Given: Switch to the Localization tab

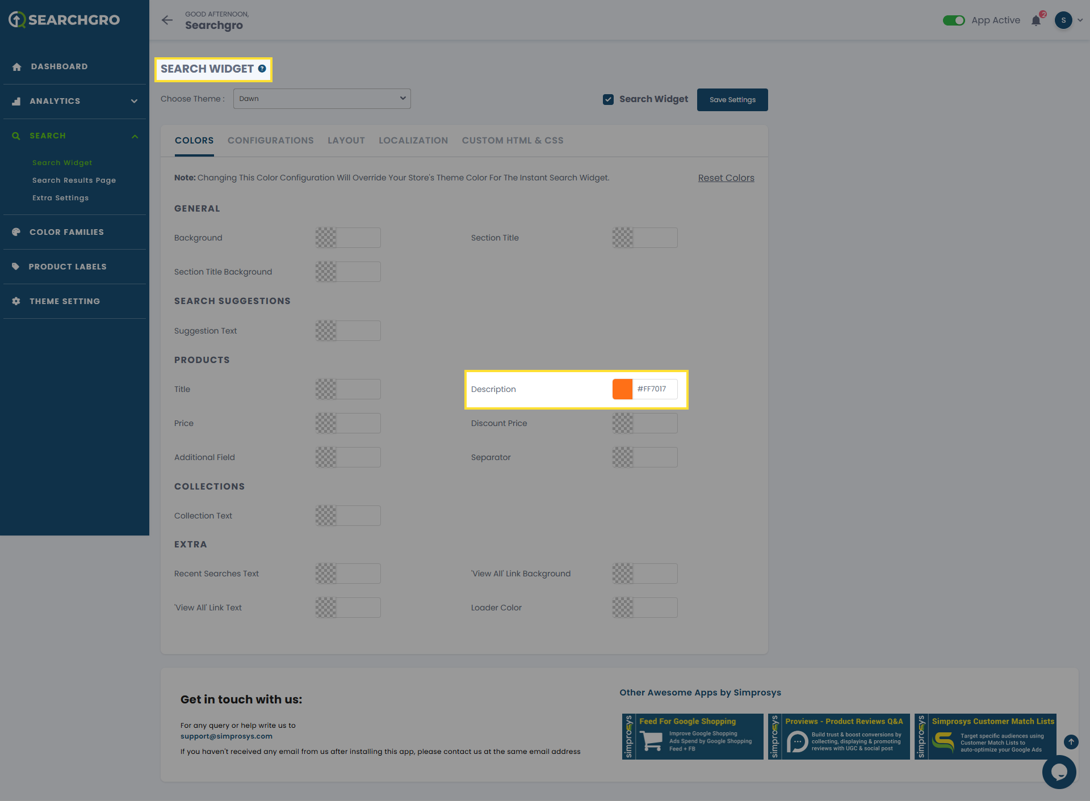Looking at the screenshot, I should [413, 141].
